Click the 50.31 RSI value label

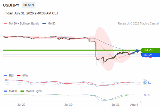(147, 83)
